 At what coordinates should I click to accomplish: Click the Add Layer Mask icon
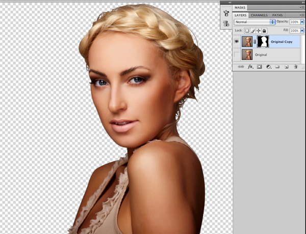click(259, 67)
